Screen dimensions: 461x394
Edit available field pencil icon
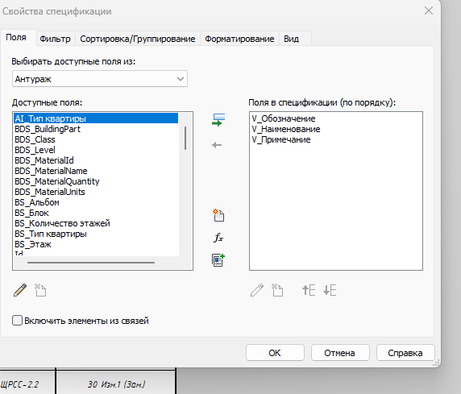pyautogui.click(x=20, y=290)
